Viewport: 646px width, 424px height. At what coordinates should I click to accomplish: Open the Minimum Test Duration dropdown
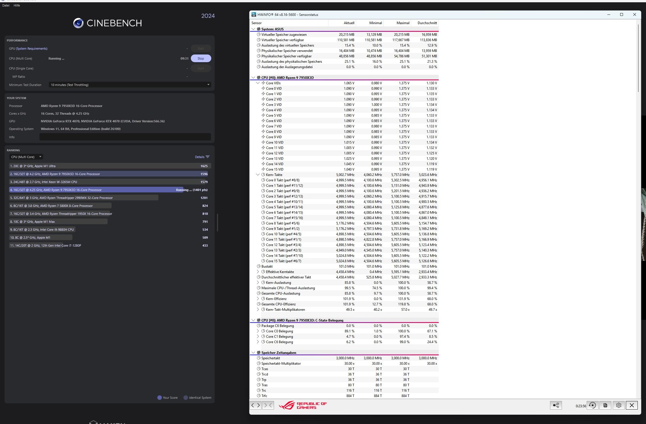130,85
